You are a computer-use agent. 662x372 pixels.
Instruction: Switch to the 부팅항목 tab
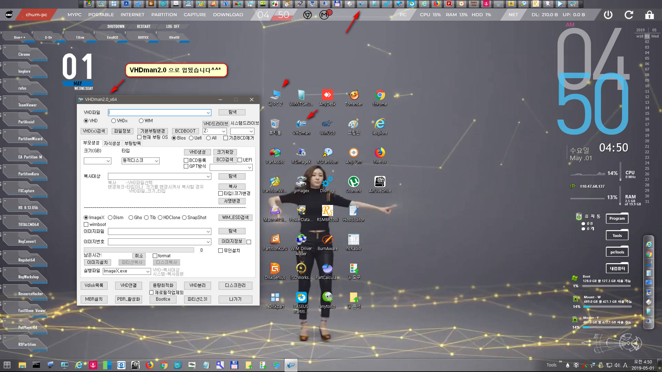[132, 143]
